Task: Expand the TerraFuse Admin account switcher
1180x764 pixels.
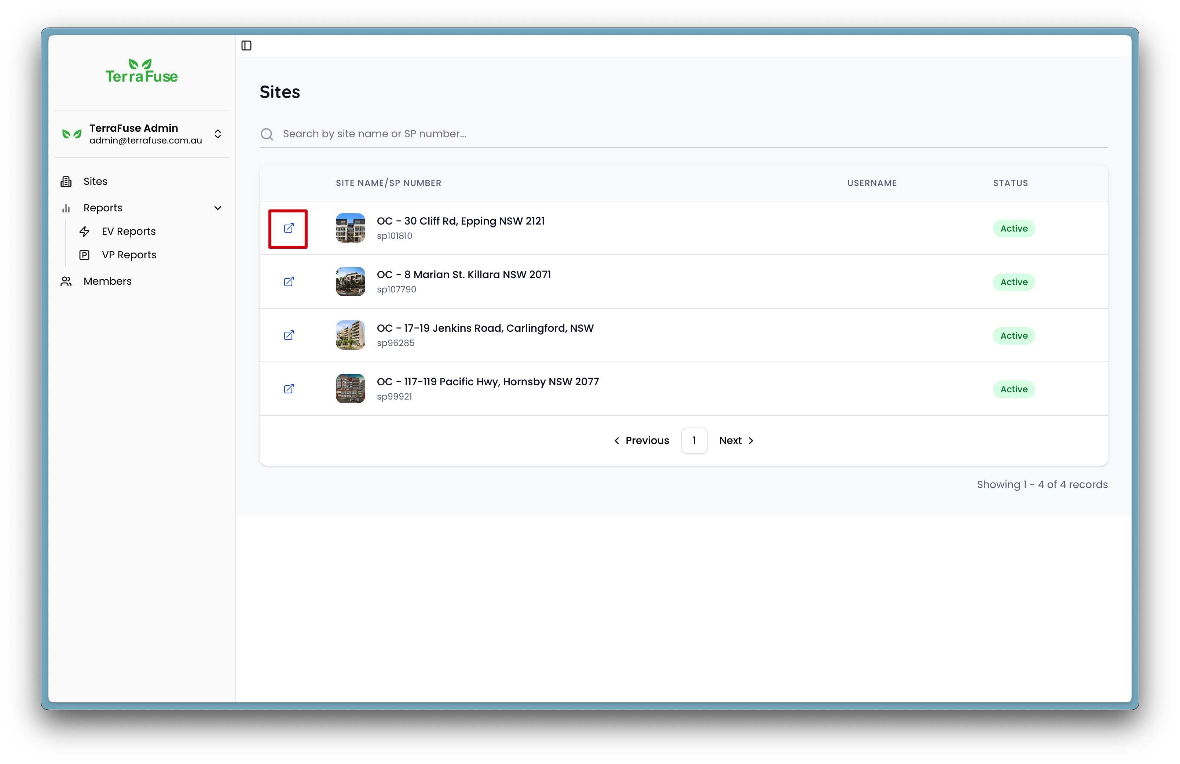Action: (x=218, y=134)
